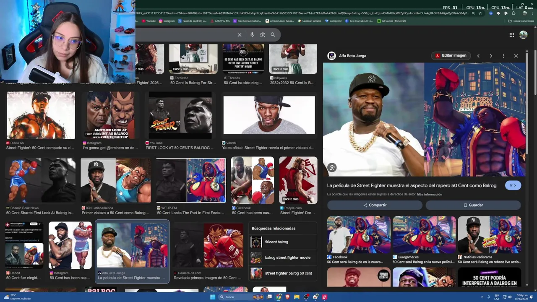Open volume control in system tray

(510, 297)
